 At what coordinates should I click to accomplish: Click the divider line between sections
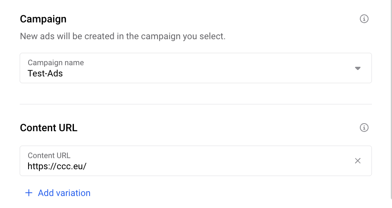point(196,104)
